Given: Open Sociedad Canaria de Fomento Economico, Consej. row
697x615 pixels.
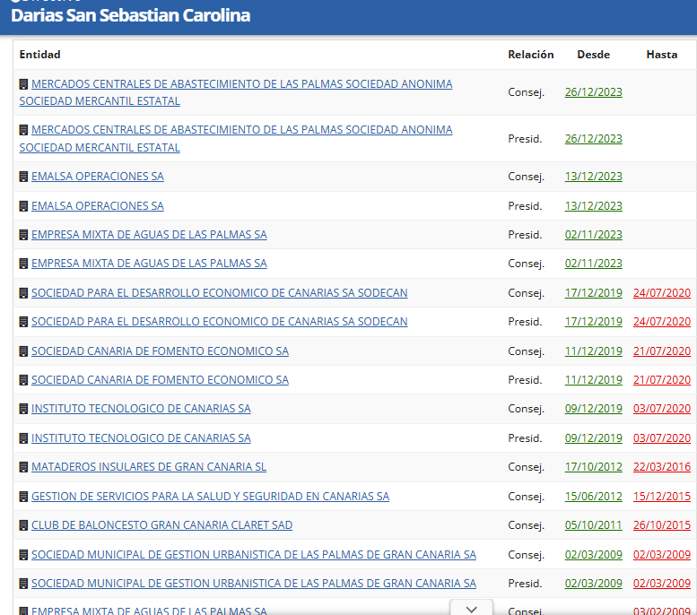Looking at the screenshot, I should [x=160, y=351].
